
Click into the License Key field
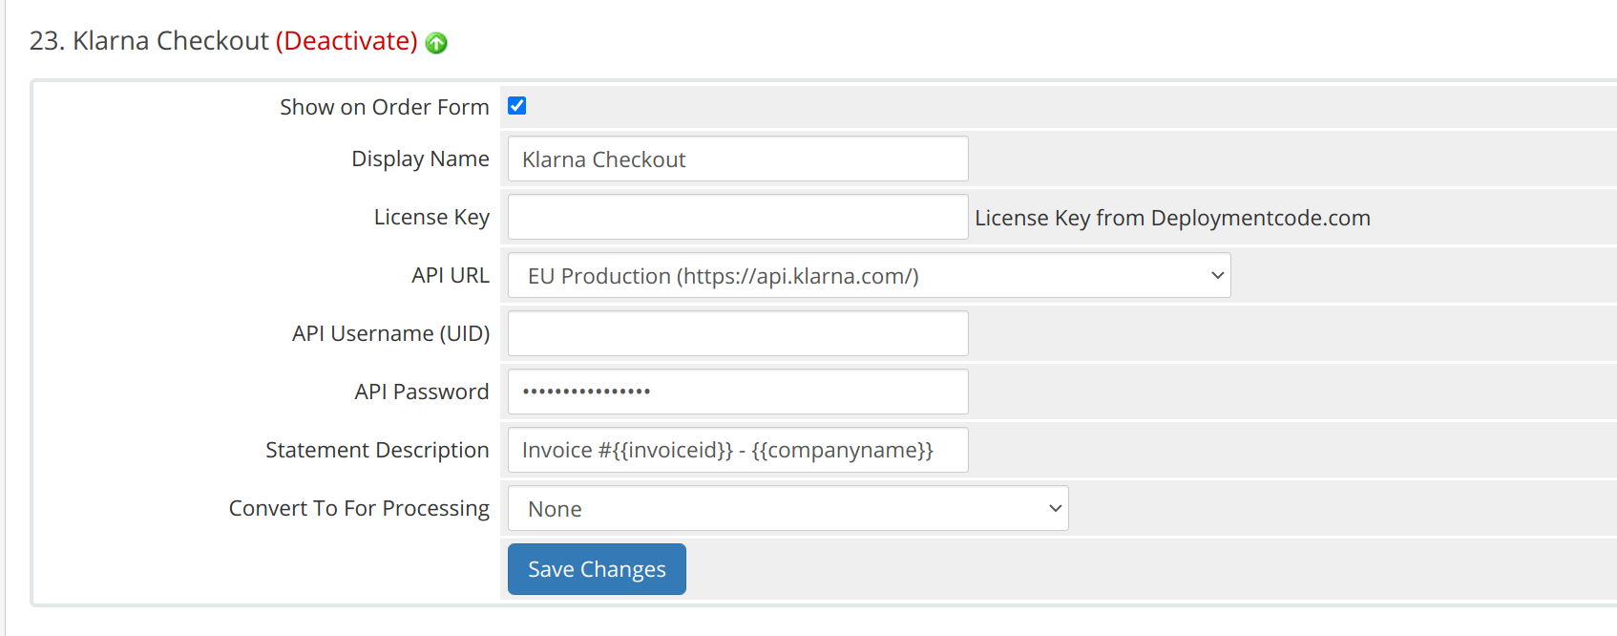coord(738,217)
